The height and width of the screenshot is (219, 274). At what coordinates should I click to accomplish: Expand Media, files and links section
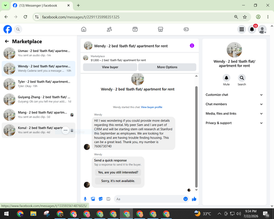(234, 113)
